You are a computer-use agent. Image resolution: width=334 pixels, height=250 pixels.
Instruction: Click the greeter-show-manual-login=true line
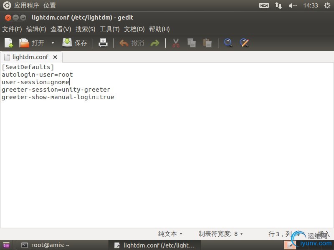pos(58,97)
